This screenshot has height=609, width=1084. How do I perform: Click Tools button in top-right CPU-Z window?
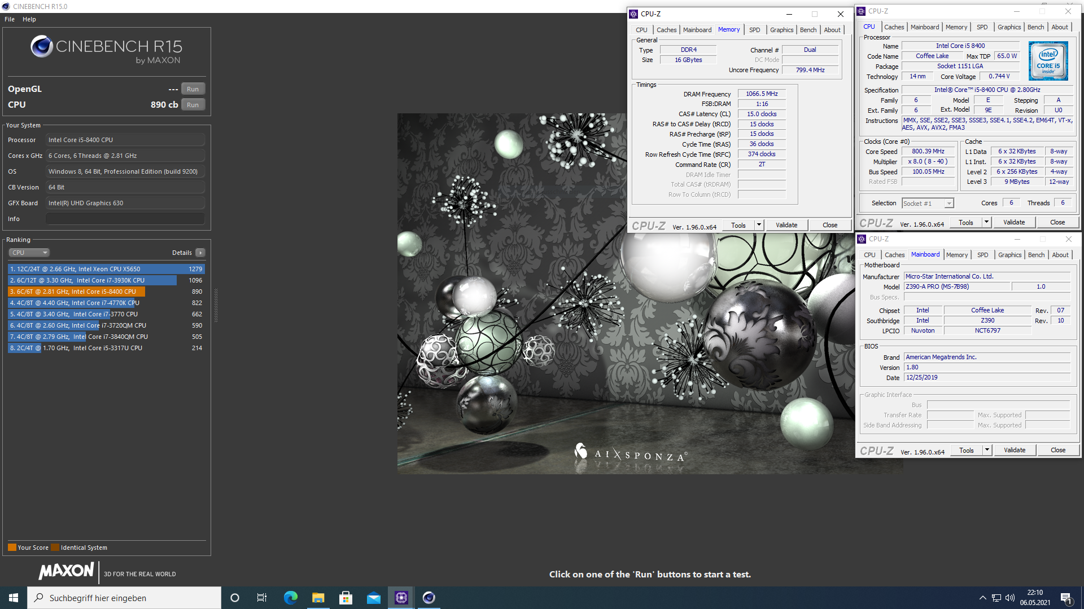tap(966, 222)
